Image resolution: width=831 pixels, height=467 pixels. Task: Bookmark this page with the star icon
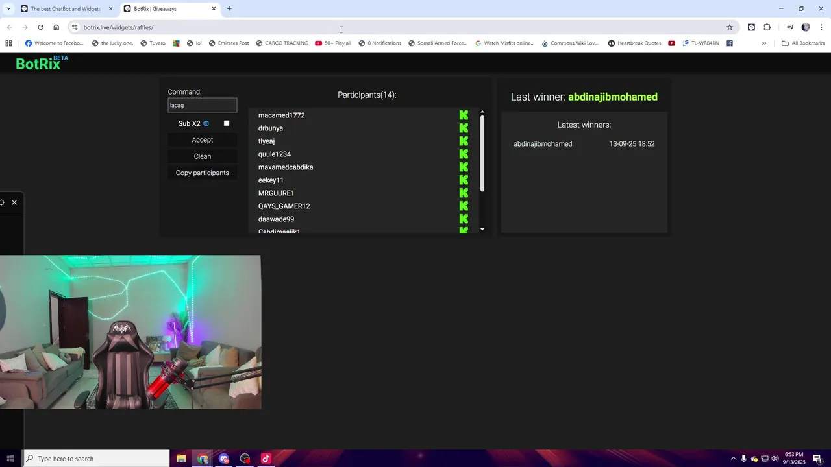730,27
